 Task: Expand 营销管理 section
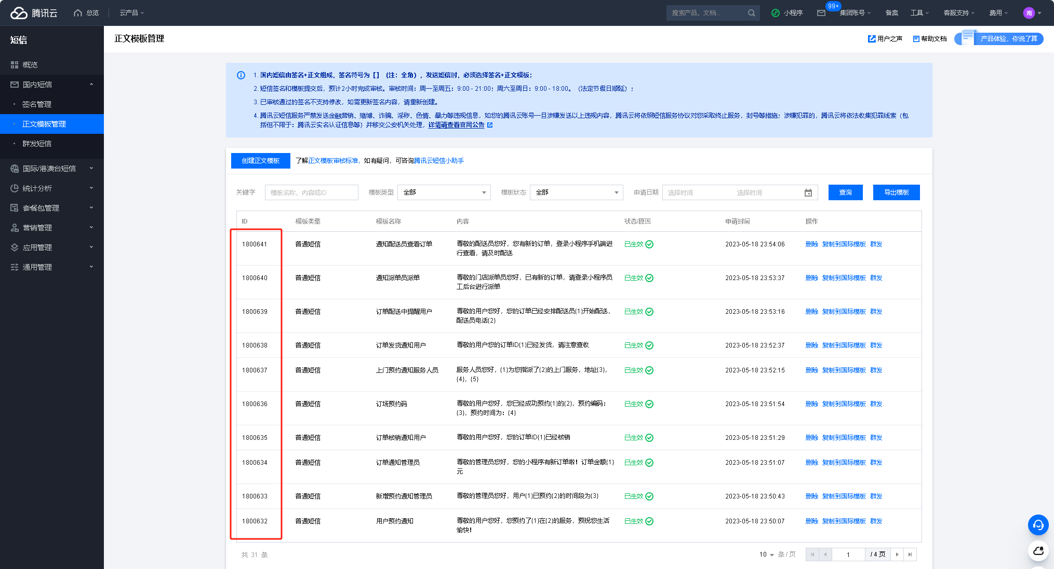[52, 228]
